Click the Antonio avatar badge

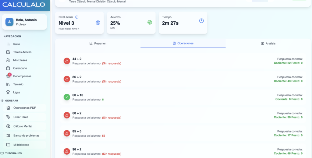tap(9, 22)
